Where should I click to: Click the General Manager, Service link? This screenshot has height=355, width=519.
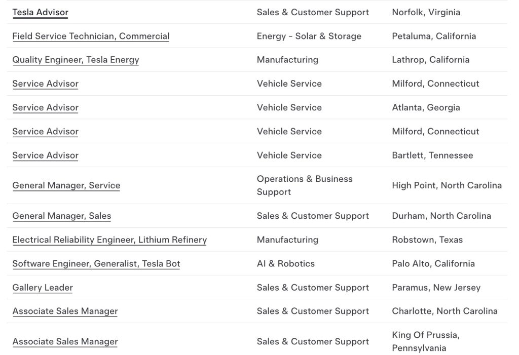pos(66,185)
